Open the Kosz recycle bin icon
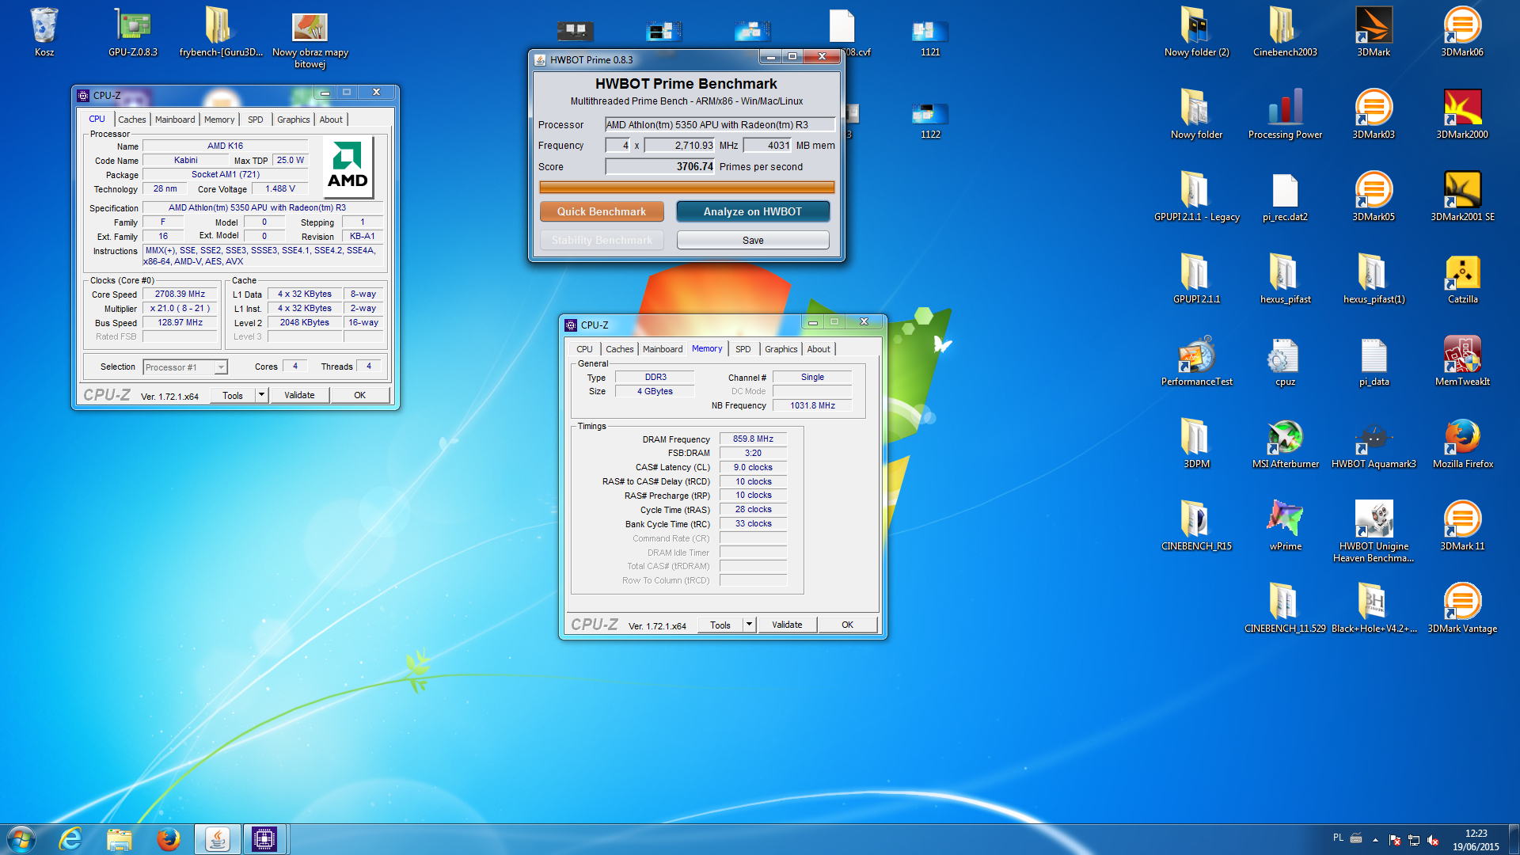This screenshot has width=1520, height=855. click(44, 32)
